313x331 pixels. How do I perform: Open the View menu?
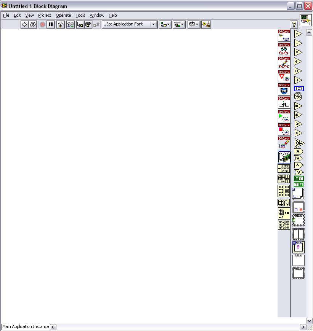(x=29, y=15)
